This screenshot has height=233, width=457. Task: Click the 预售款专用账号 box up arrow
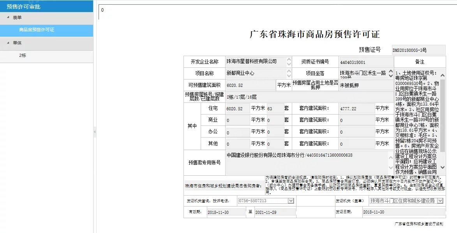pos(391,158)
